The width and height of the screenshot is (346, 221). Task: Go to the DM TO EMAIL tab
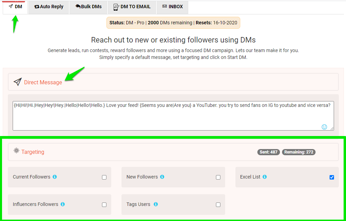[x=132, y=7]
